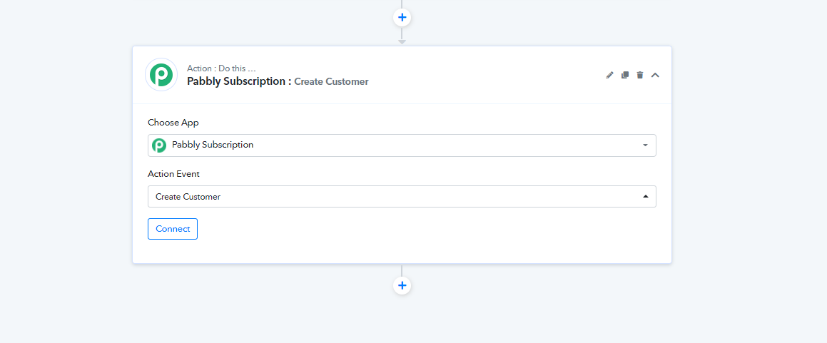Click the Choose App dropdown arrow
The image size is (827, 343).
tap(645, 145)
